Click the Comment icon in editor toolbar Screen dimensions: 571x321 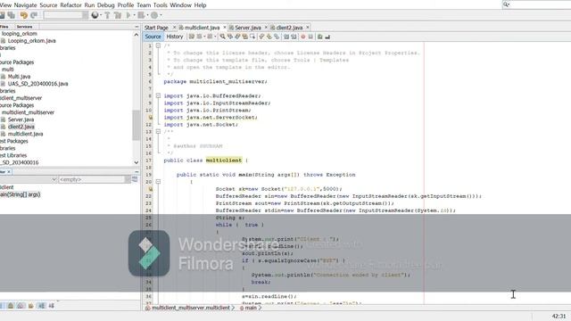coord(319,37)
